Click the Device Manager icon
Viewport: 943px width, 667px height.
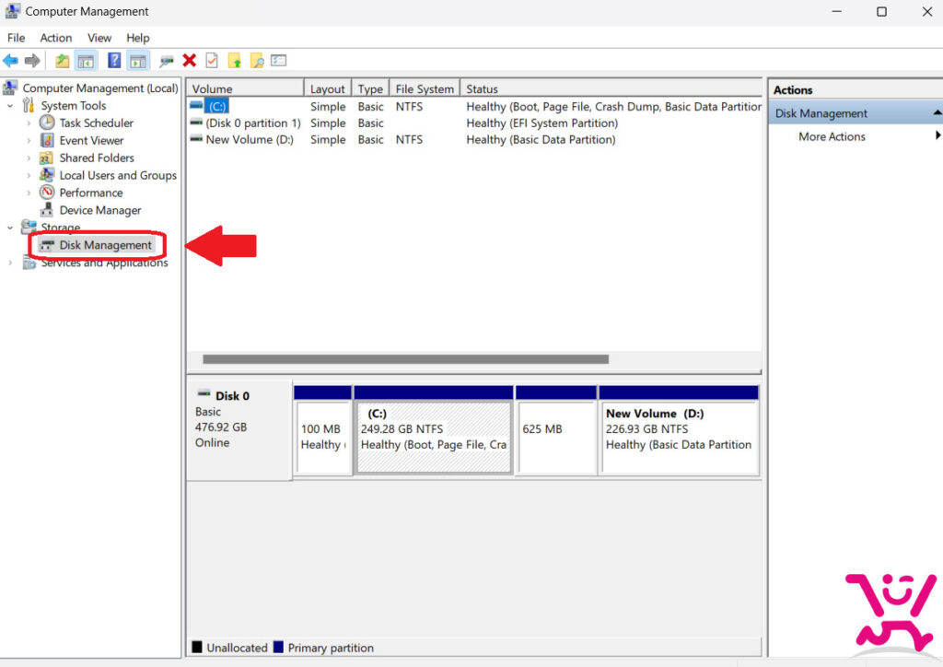(x=47, y=210)
